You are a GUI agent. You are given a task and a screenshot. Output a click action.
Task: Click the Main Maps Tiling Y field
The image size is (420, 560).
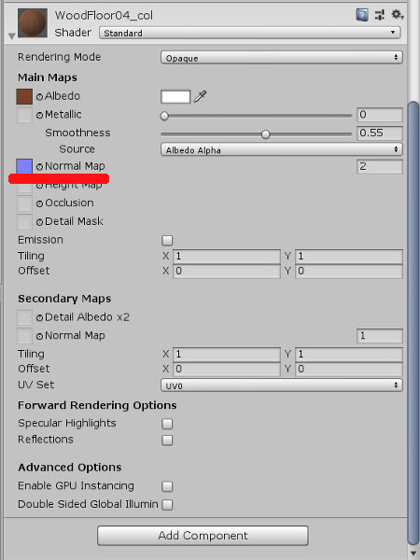[349, 257]
